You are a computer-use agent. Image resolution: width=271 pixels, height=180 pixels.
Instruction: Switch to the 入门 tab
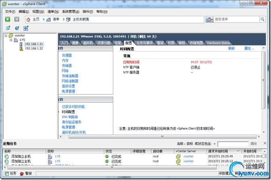[x=64, y=43]
